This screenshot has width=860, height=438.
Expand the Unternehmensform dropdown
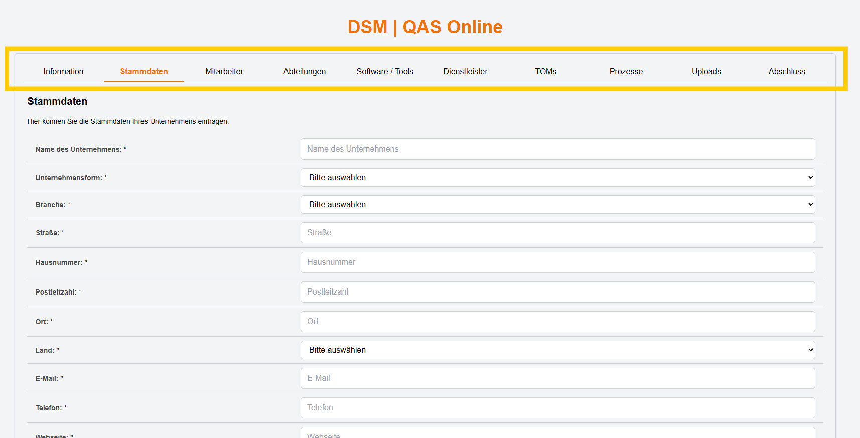[x=557, y=177]
